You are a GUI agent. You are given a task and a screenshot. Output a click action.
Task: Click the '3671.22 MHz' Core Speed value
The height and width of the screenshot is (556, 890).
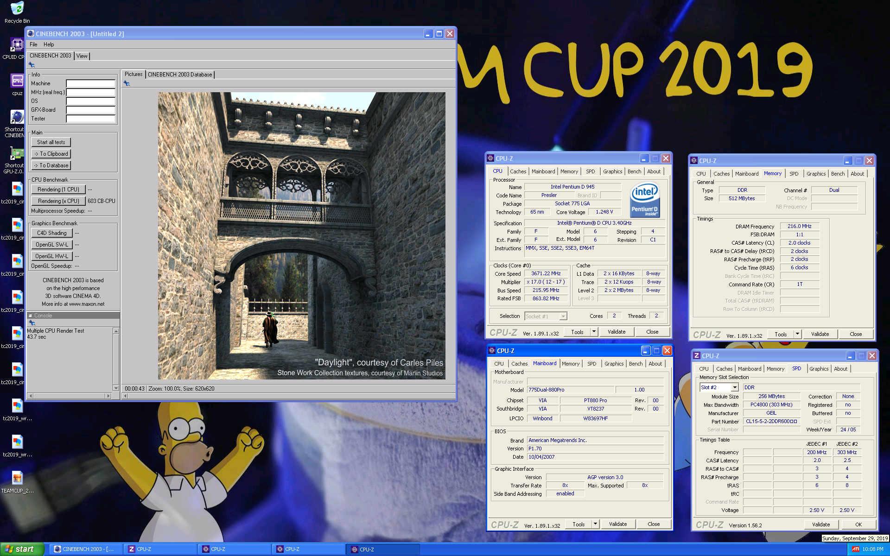(546, 274)
